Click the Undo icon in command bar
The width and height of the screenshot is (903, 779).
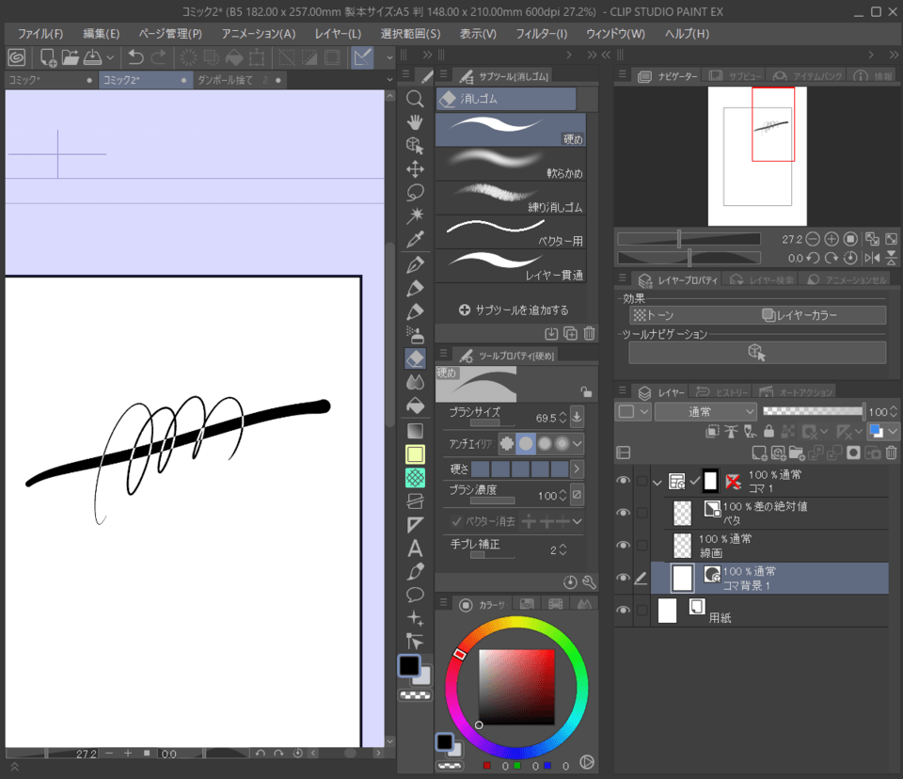click(135, 57)
